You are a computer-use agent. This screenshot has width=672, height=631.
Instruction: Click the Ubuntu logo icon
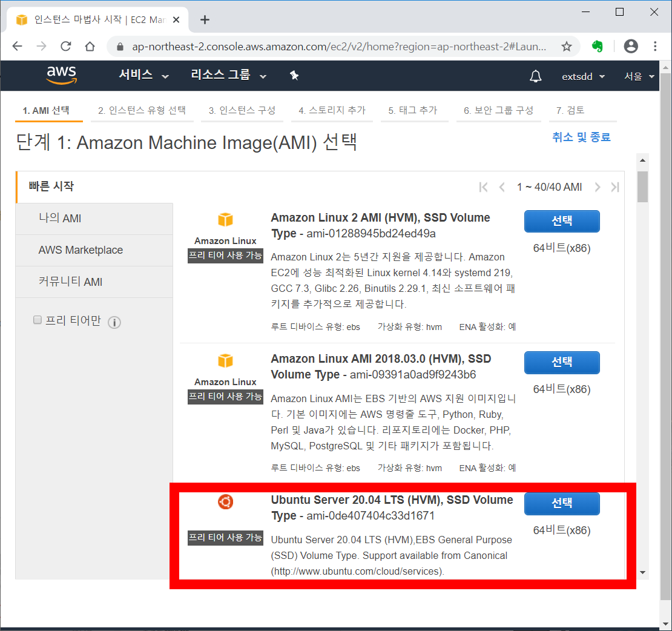coord(225,501)
